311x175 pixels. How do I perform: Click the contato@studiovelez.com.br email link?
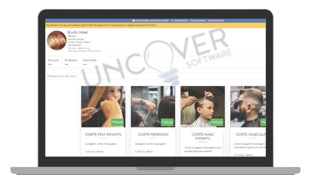click(x=152, y=21)
